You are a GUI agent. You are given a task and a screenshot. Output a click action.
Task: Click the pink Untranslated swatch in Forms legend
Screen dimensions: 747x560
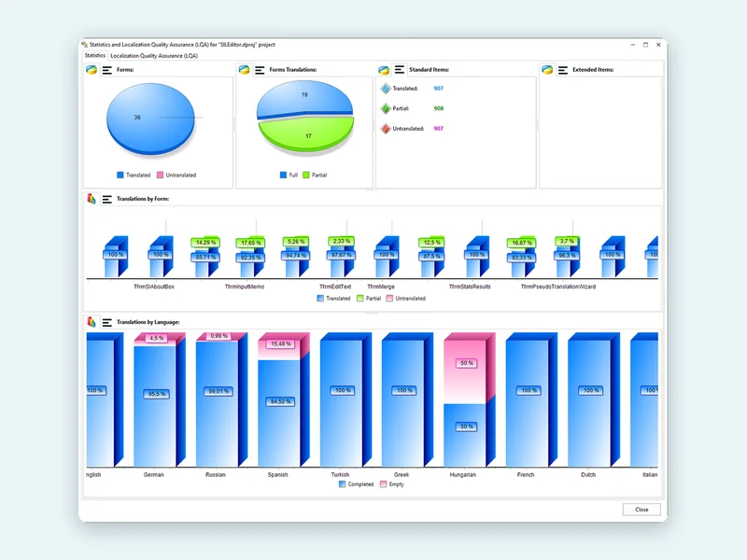click(160, 175)
